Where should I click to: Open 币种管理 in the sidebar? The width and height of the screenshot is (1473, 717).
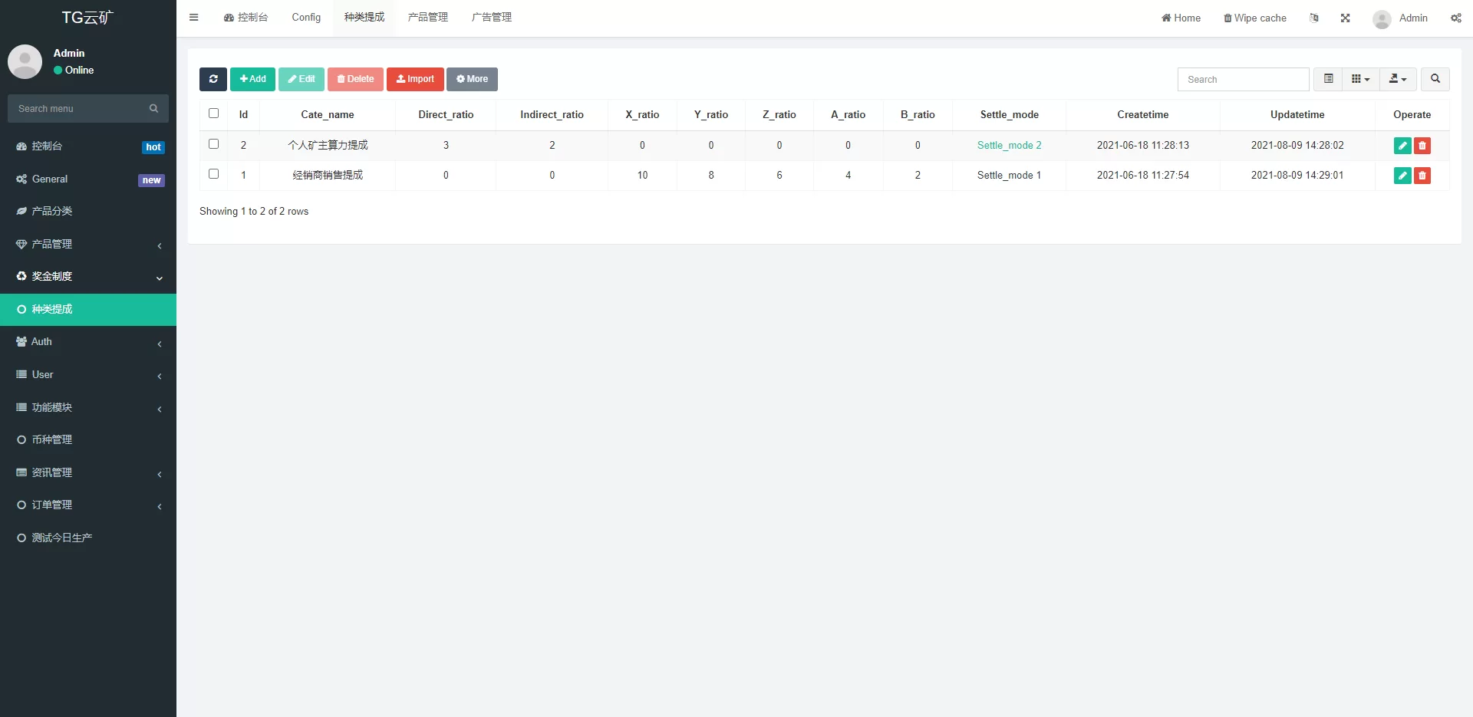[x=88, y=440]
